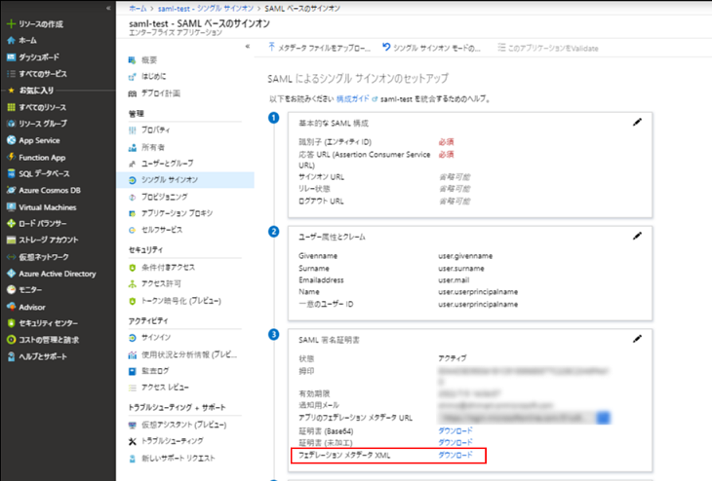The width and height of the screenshot is (712, 481).
Task: Download 証明書 (Base64)
Action: pyautogui.click(x=455, y=430)
